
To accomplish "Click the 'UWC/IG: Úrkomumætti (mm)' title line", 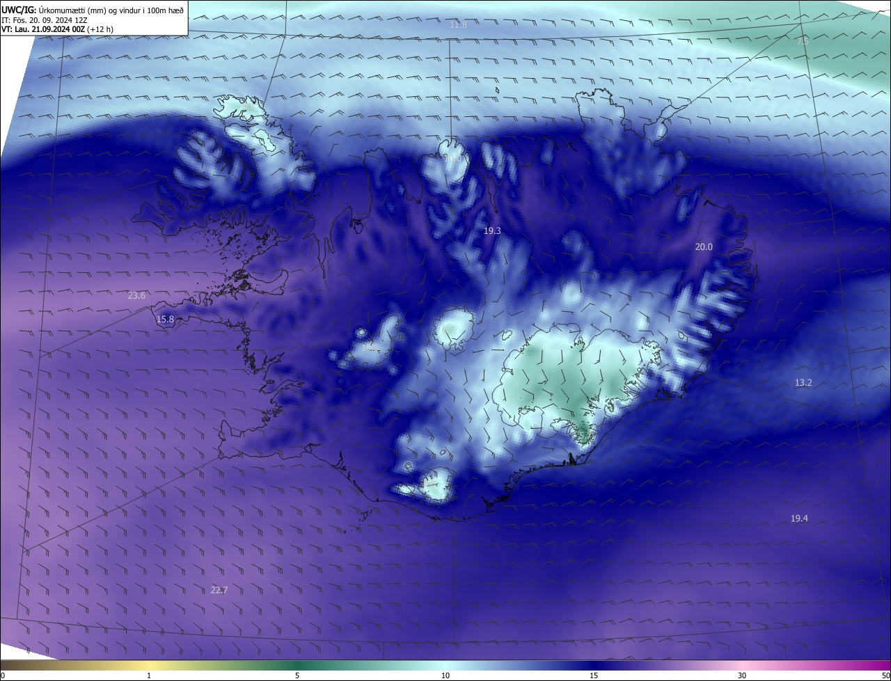I will (x=93, y=9).
